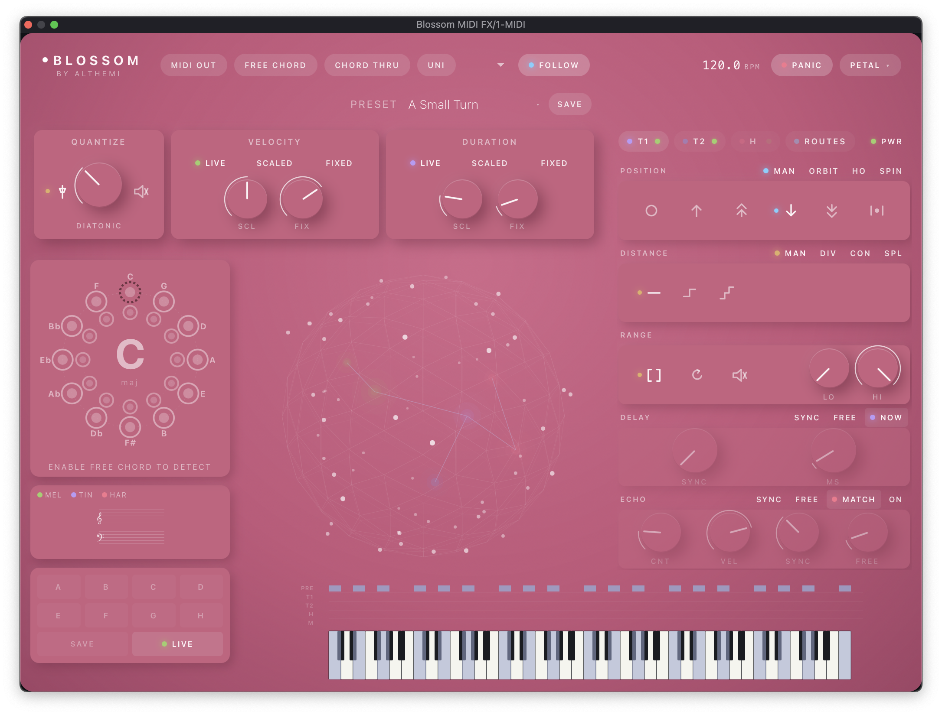Select DIV distance mode
942x715 pixels.
click(x=828, y=253)
